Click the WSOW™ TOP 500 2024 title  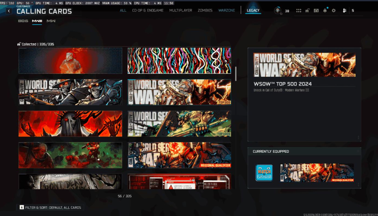click(x=283, y=84)
